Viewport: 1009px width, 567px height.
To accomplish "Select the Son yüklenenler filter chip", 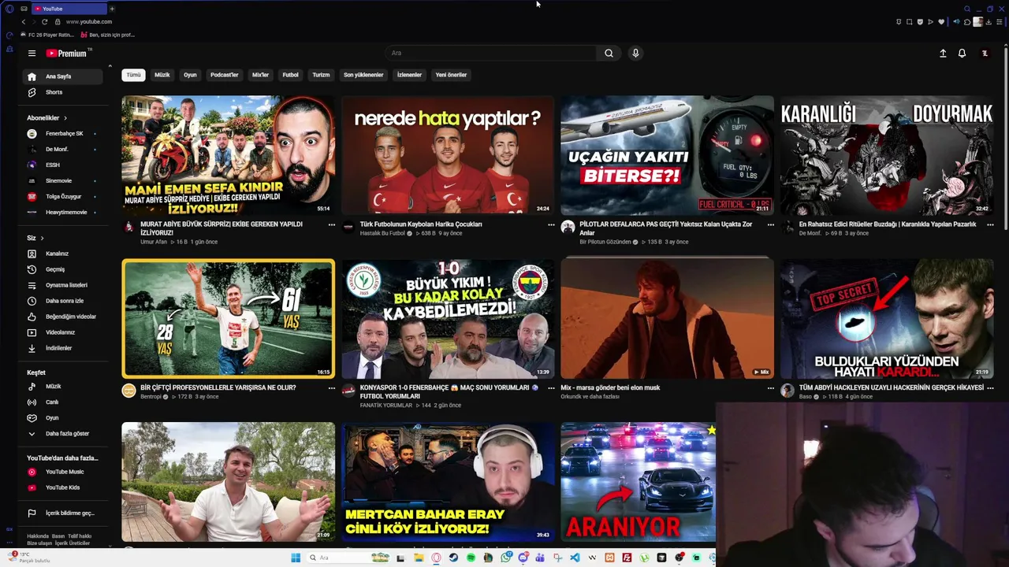I will (x=363, y=75).
